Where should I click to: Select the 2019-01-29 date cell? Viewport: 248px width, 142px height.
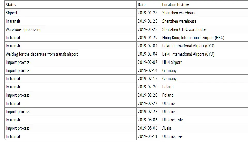tap(149, 38)
